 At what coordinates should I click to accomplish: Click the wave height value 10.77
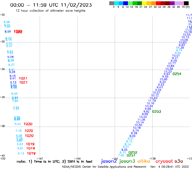[172, 64]
